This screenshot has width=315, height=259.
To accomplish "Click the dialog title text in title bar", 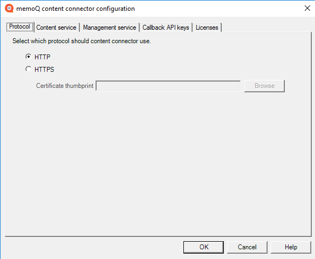I will click(x=76, y=9).
